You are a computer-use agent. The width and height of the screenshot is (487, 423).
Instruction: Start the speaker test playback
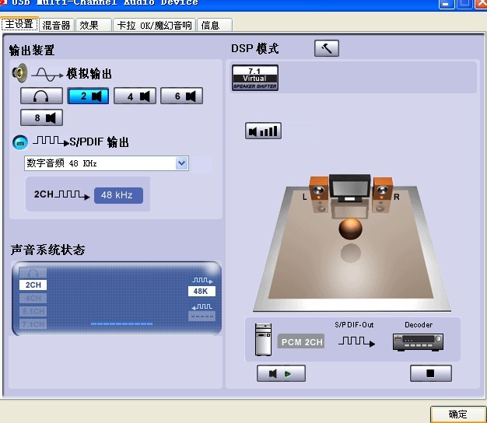click(281, 373)
